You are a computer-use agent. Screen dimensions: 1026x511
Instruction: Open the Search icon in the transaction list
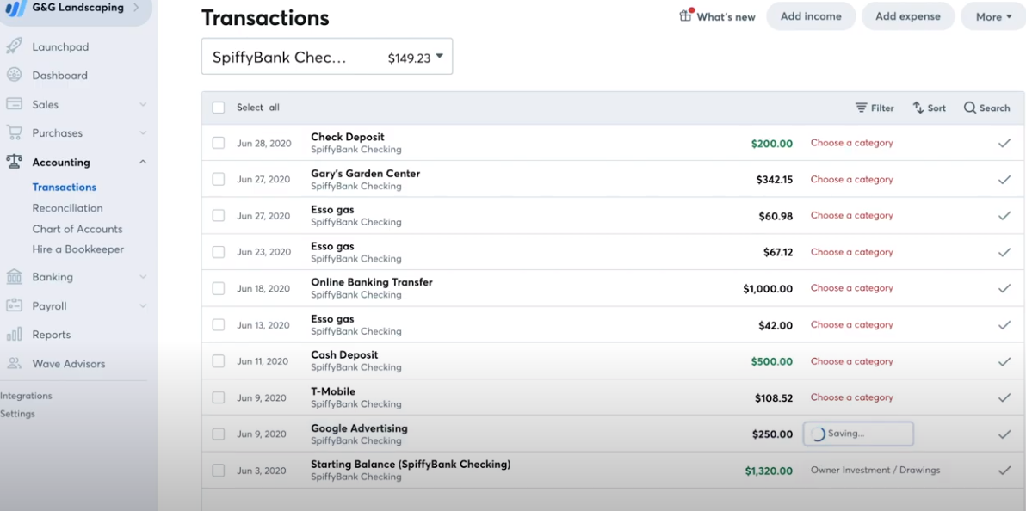point(969,108)
